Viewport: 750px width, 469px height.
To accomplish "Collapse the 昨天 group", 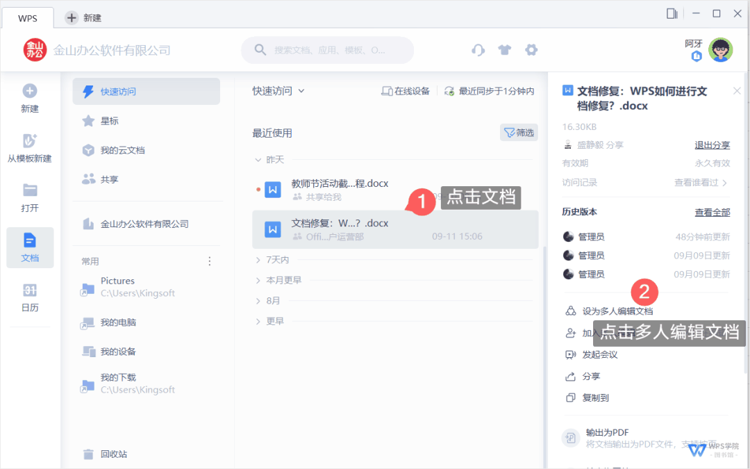I will point(258,160).
